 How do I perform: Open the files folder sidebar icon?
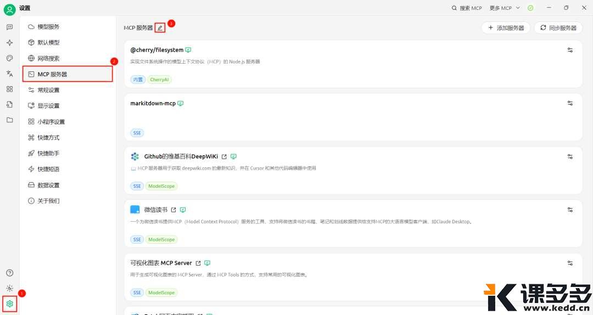[x=10, y=120]
